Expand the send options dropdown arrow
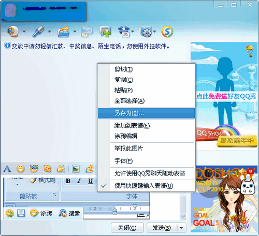Screen dimensions: 259x236 pyautogui.click(x=181, y=228)
